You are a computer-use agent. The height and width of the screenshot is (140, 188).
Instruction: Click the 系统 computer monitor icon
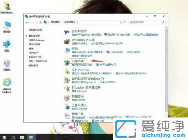pyautogui.click(x=67, y=50)
